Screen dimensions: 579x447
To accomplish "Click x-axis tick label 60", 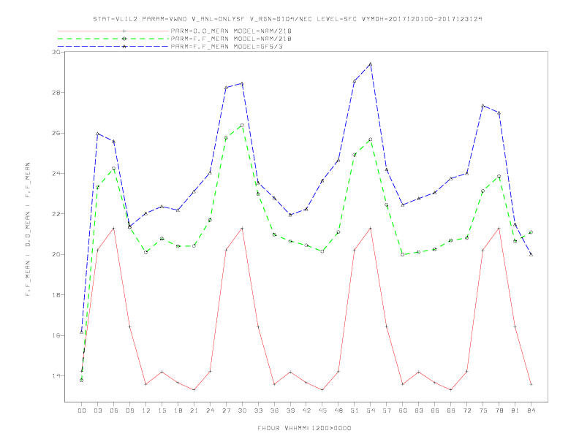I will pos(403,410).
